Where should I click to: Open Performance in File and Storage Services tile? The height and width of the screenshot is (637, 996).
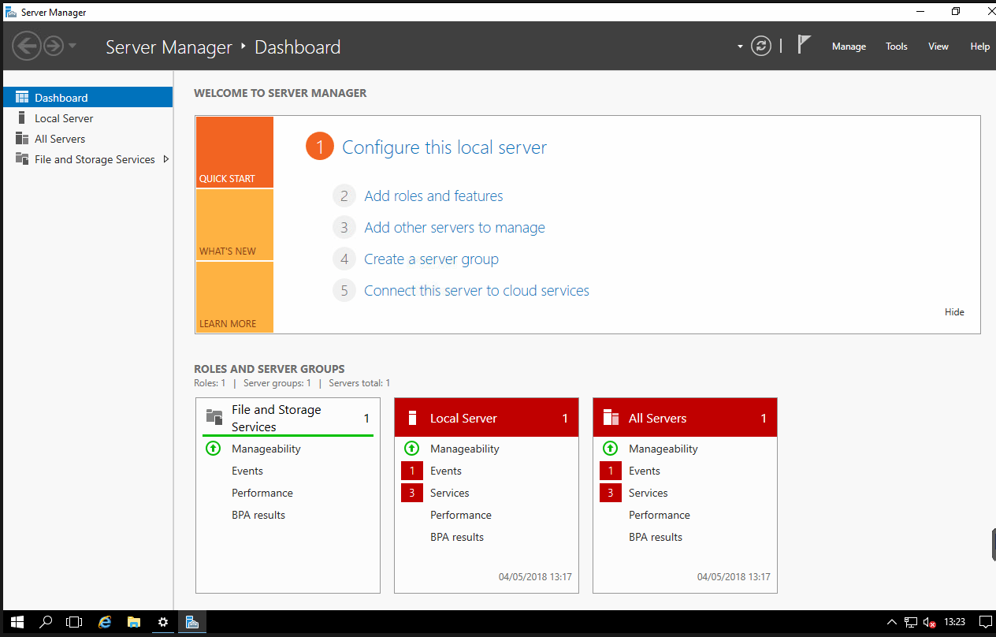click(262, 493)
